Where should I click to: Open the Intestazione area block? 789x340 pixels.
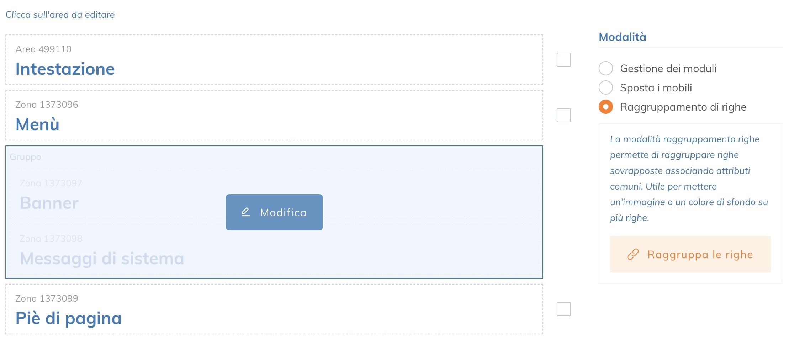[x=274, y=60]
